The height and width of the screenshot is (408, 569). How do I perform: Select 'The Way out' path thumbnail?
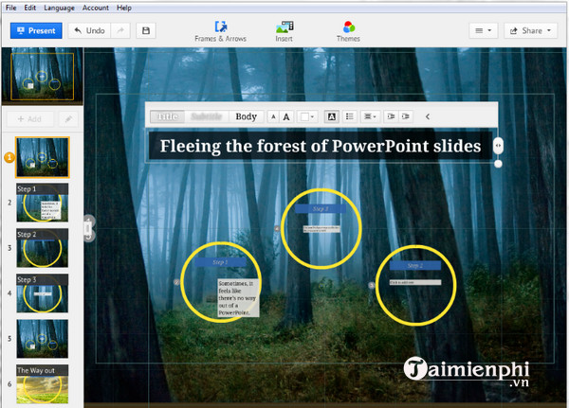pyautogui.click(x=42, y=384)
